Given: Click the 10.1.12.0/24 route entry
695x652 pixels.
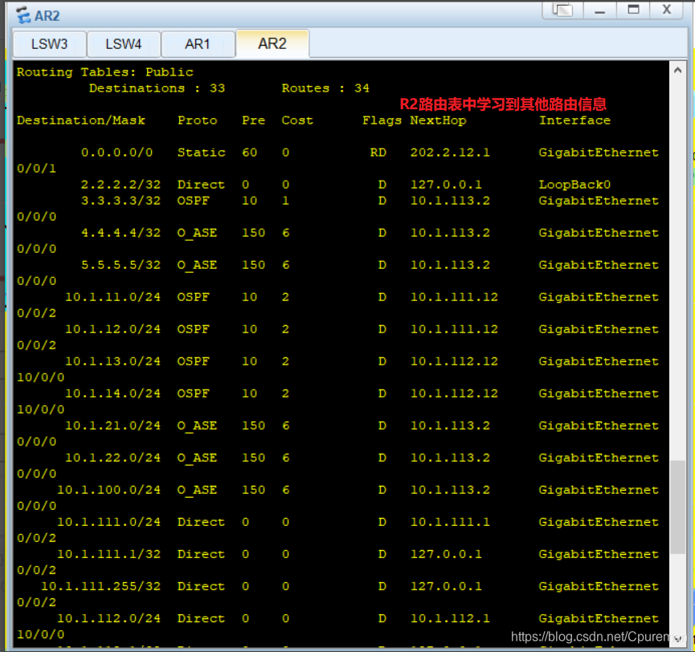Looking at the screenshot, I should tap(113, 329).
